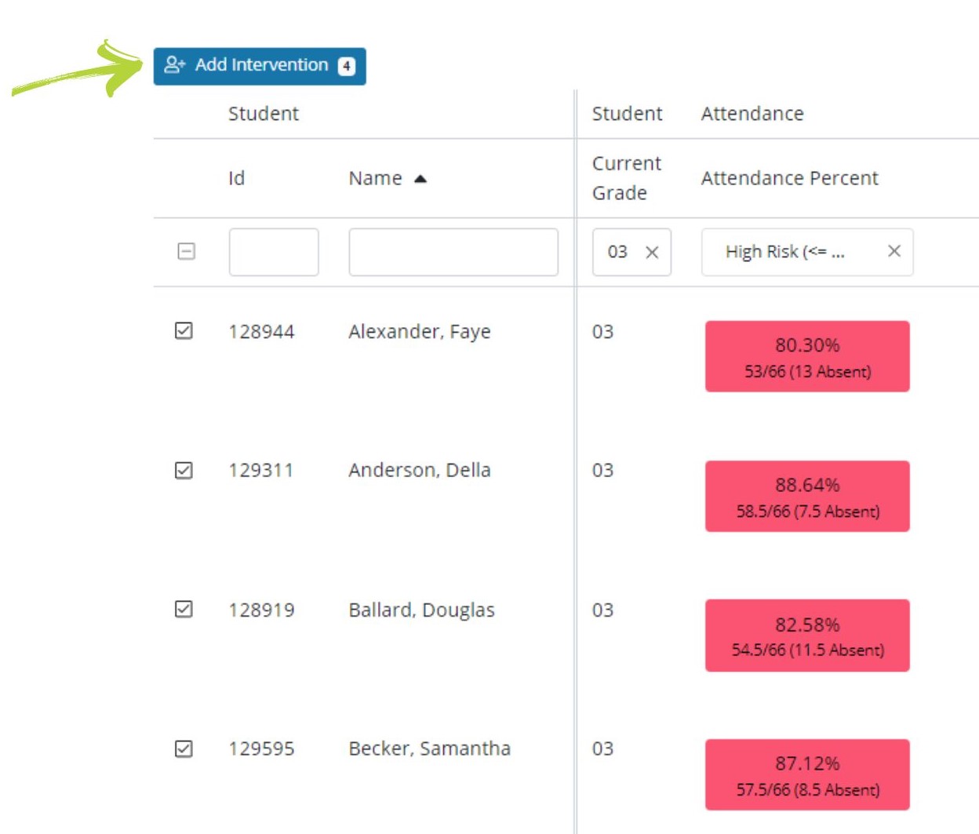Click the sort arrow beside Name
The image size is (979, 834).
420,179
